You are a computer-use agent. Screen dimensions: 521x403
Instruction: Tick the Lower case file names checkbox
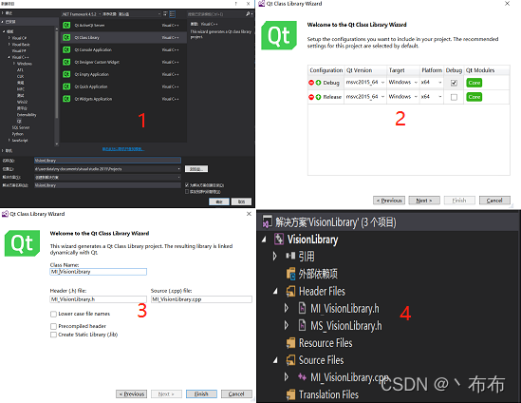pyautogui.click(x=53, y=314)
